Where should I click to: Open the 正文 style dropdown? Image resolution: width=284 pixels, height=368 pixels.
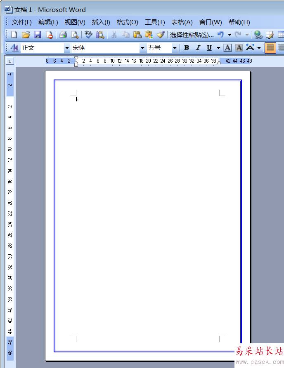click(x=67, y=48)
